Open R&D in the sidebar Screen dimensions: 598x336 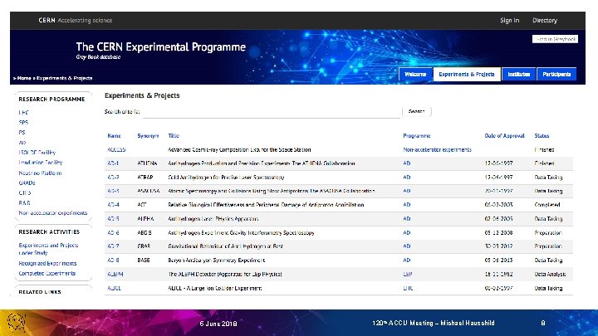(x=24, y=203)
